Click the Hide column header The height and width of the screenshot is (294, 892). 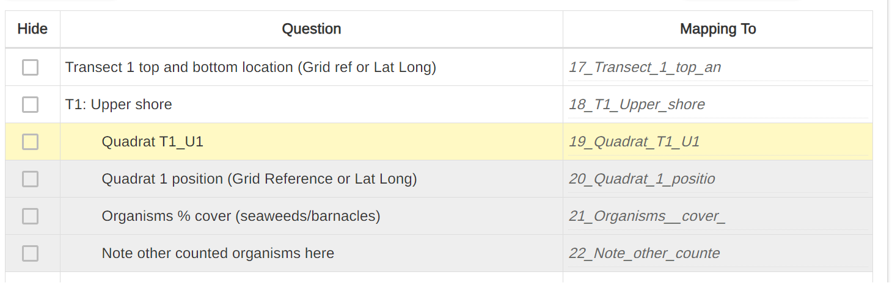[32, 29]
